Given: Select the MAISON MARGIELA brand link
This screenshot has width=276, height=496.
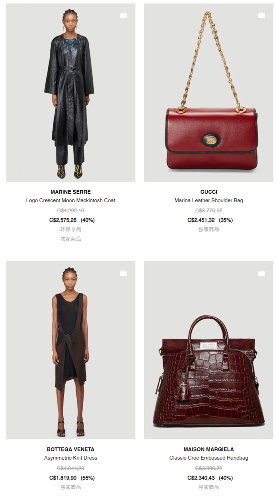Looking at the screenshot, I should pyautogui.click(x=209, y=449).
